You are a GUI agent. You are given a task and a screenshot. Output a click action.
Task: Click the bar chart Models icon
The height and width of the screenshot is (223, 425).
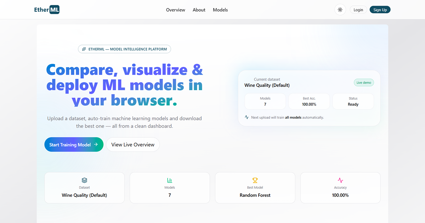pos(170,180)
